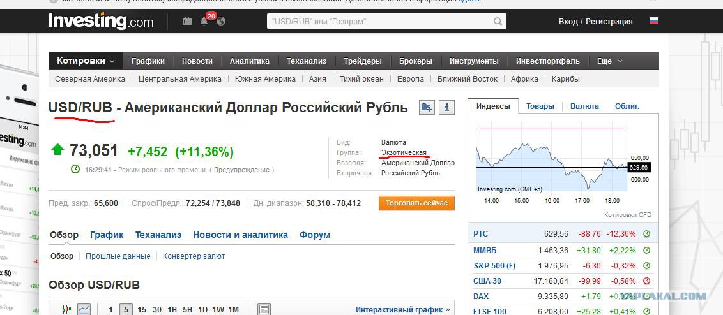Screen dimensions: 723x315
Task: Expand the Еще menu
Action: (x=609, y=61)
